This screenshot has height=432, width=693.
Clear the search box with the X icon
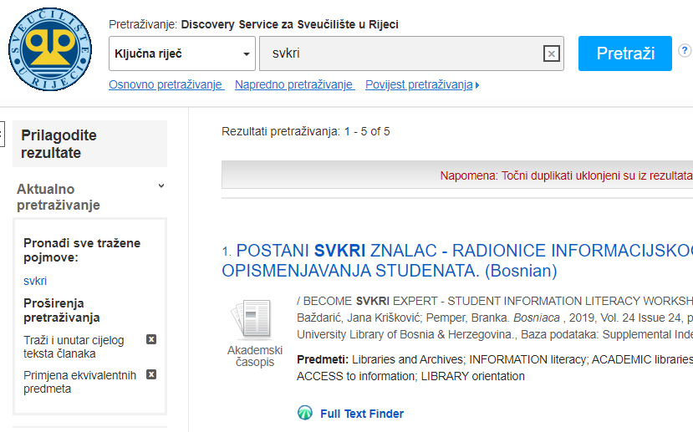pos(551,53)
